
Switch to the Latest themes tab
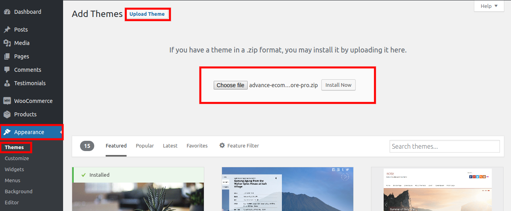click(170, 146)
